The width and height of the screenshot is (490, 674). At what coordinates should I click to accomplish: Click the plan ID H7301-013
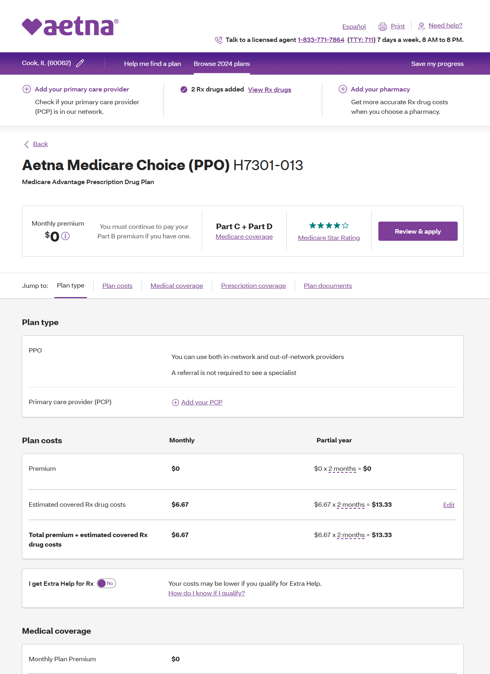coord(268,165)
